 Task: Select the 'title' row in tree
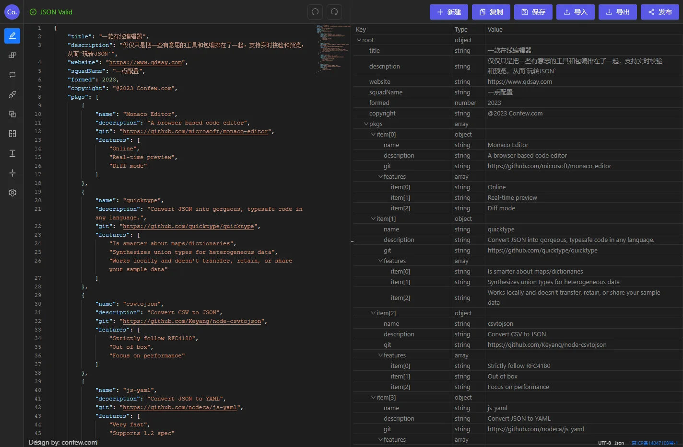(x=518, y=50)
